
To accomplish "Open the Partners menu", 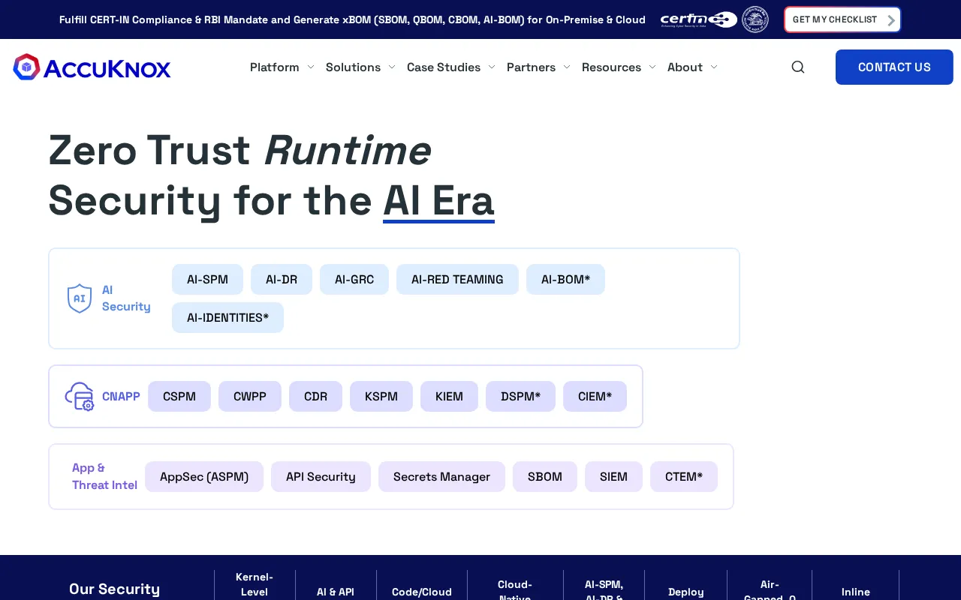I will click(x=531, y=67).
